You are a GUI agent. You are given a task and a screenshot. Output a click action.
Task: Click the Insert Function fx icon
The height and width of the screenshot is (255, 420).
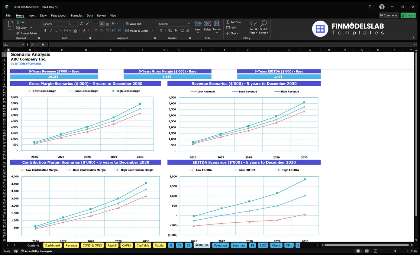point(43,44)
